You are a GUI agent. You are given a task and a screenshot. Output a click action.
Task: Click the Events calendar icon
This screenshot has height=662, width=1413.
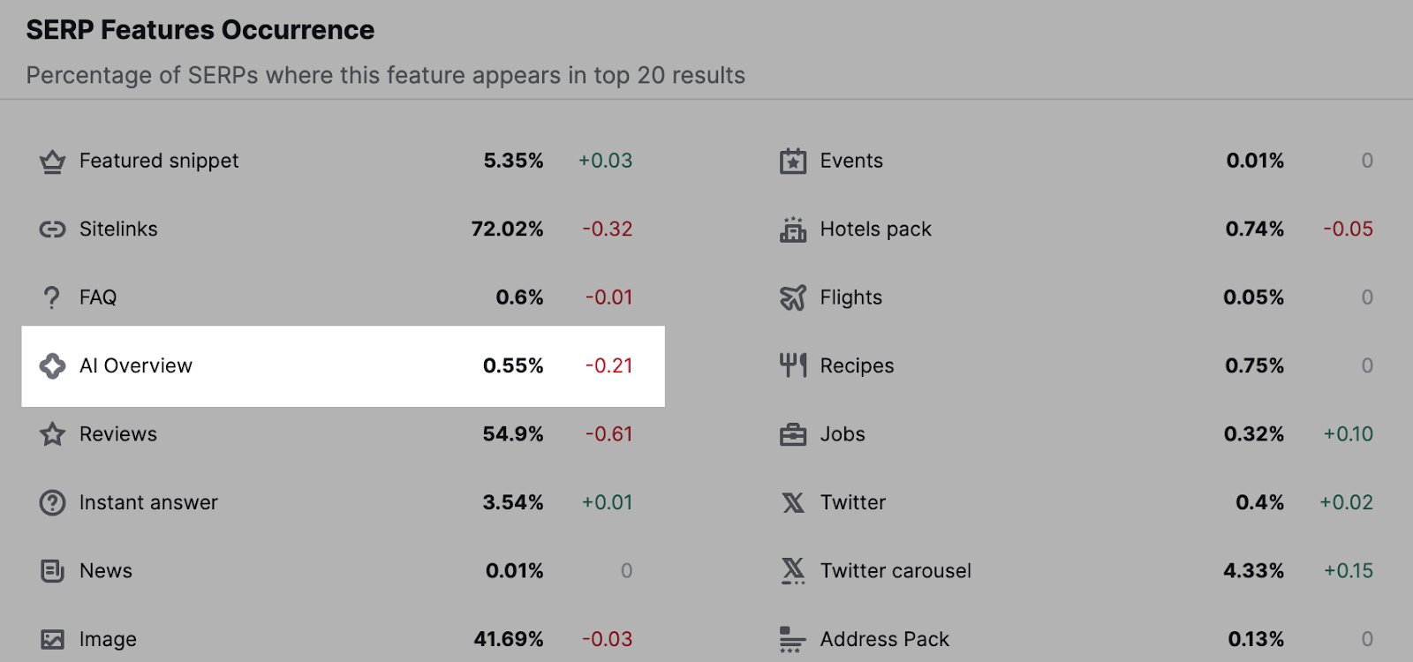click(x=793, y=161)
